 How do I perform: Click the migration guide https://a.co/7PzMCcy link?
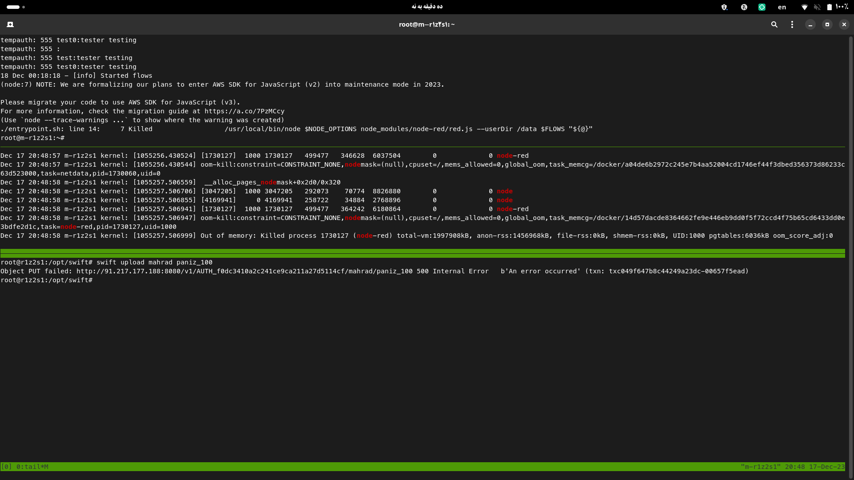(x=244, y=111)
